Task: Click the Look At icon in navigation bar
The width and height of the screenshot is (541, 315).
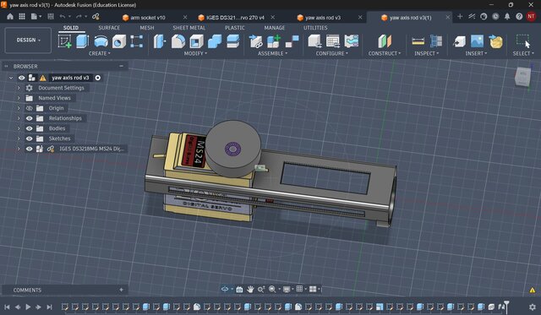Action: 239,289
